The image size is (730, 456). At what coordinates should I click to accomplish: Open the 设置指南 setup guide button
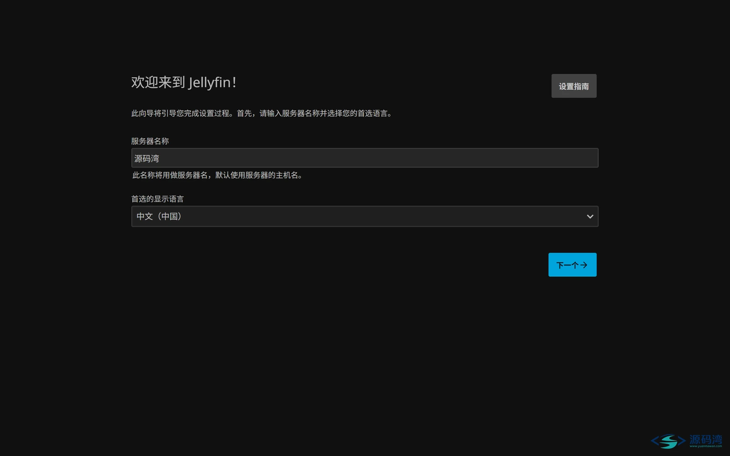[x=574, y=86]
